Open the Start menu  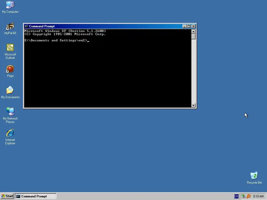(x=7, y=196)
